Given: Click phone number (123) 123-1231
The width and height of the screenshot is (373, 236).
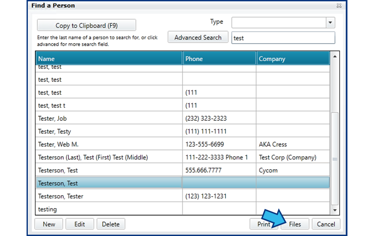Looking at the screenshot, I should (206, 196).
